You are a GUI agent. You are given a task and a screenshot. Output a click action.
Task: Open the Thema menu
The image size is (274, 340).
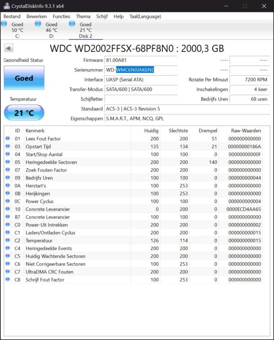point(83,16)
